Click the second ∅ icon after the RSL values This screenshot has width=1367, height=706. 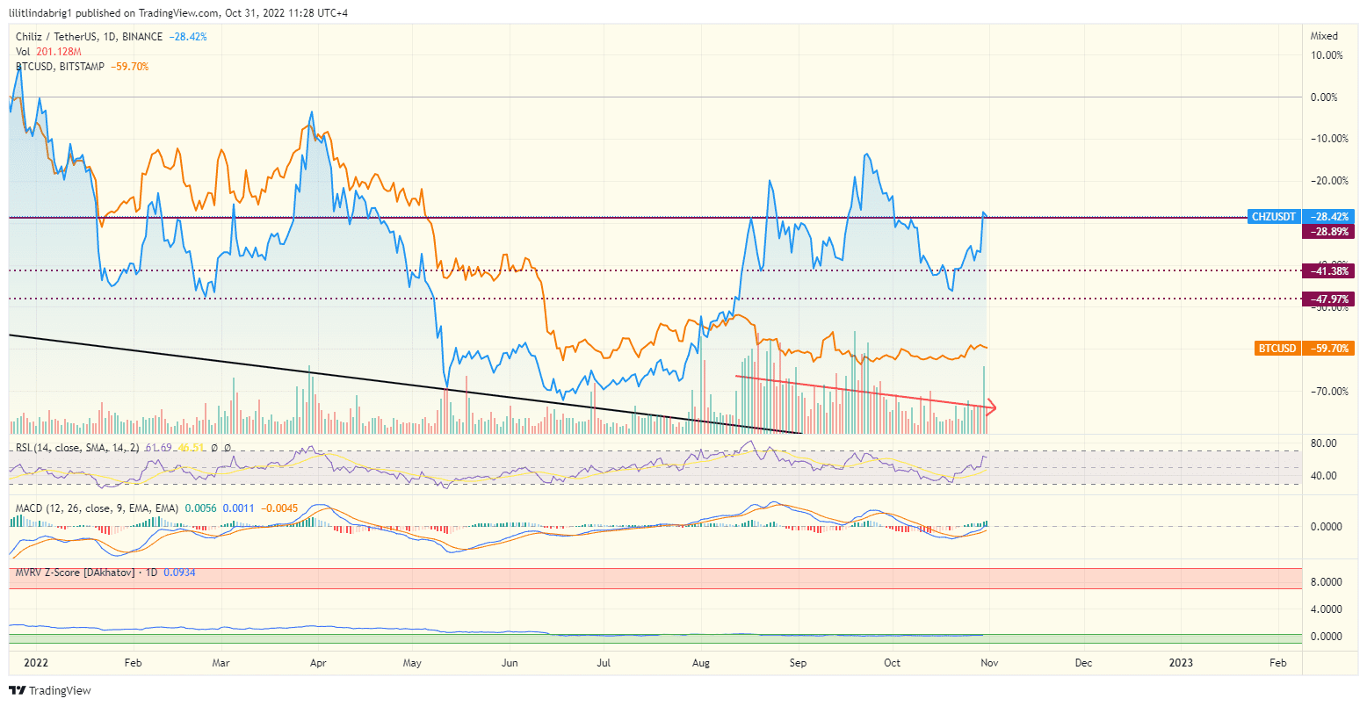227,448
